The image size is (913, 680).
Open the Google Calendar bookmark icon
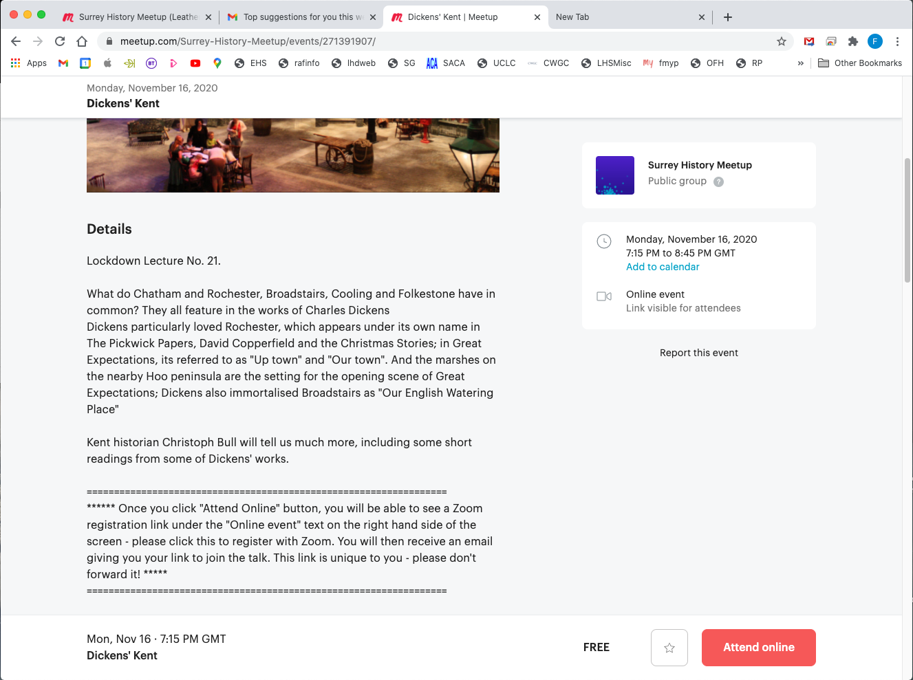[x=85, y=63]
